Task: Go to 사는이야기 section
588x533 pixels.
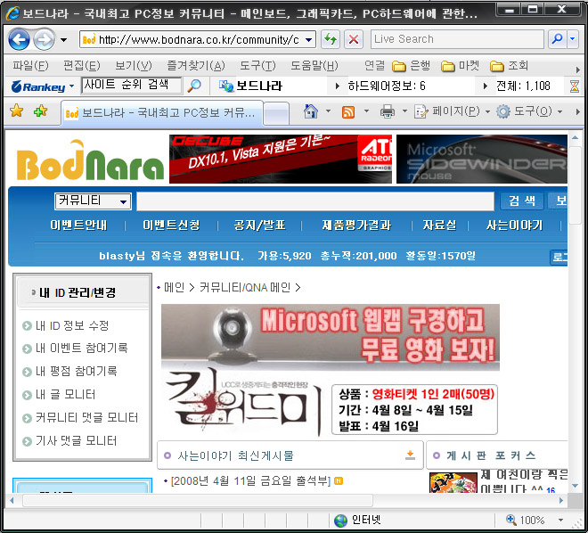Action: [515, 225]
